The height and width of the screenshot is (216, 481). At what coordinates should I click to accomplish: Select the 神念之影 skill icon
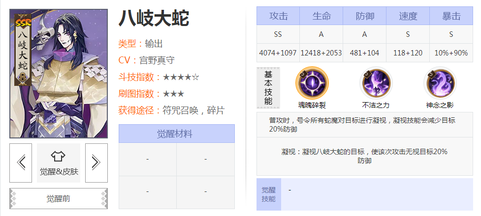[x=440, y=83]
